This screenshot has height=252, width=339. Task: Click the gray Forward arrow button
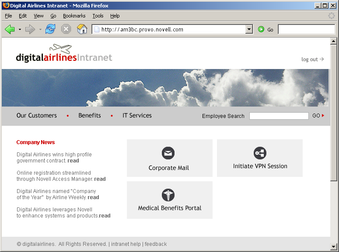(30, 29)
